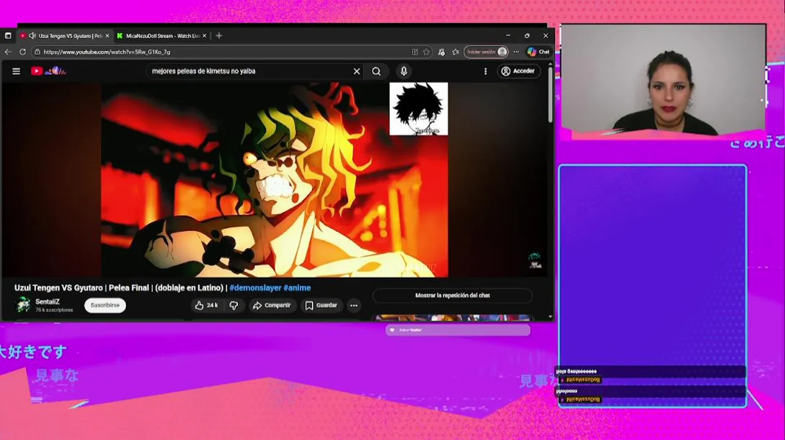This screenshot has height=440, width=785.
Task: Go to YouTube home via logo
Action: [x=48, y=71]
